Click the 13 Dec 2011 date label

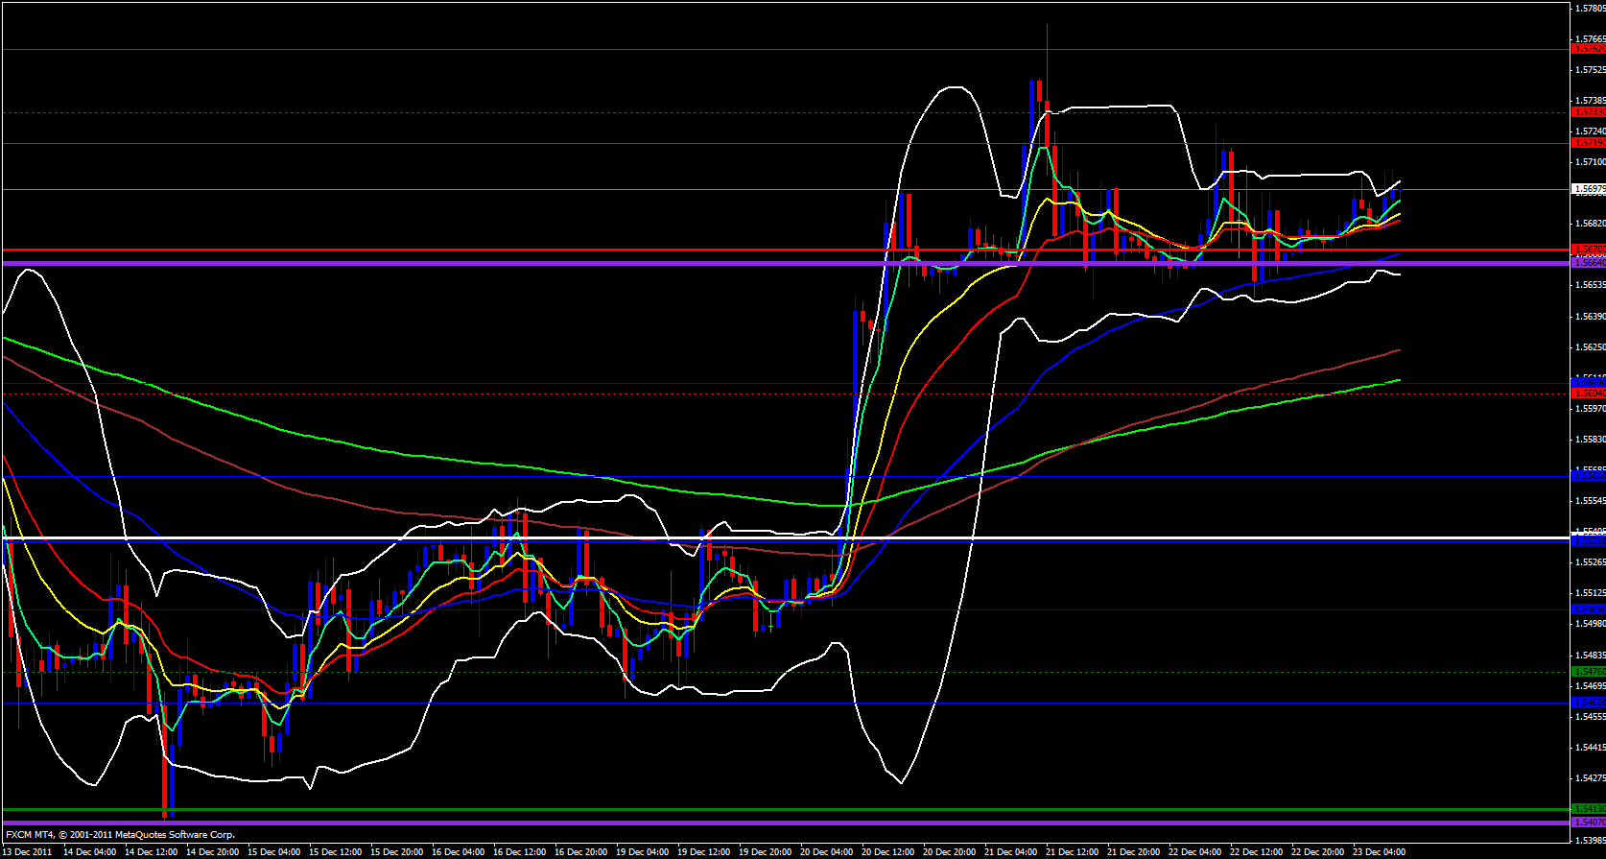pyautogui.click(x=29, y=851)
